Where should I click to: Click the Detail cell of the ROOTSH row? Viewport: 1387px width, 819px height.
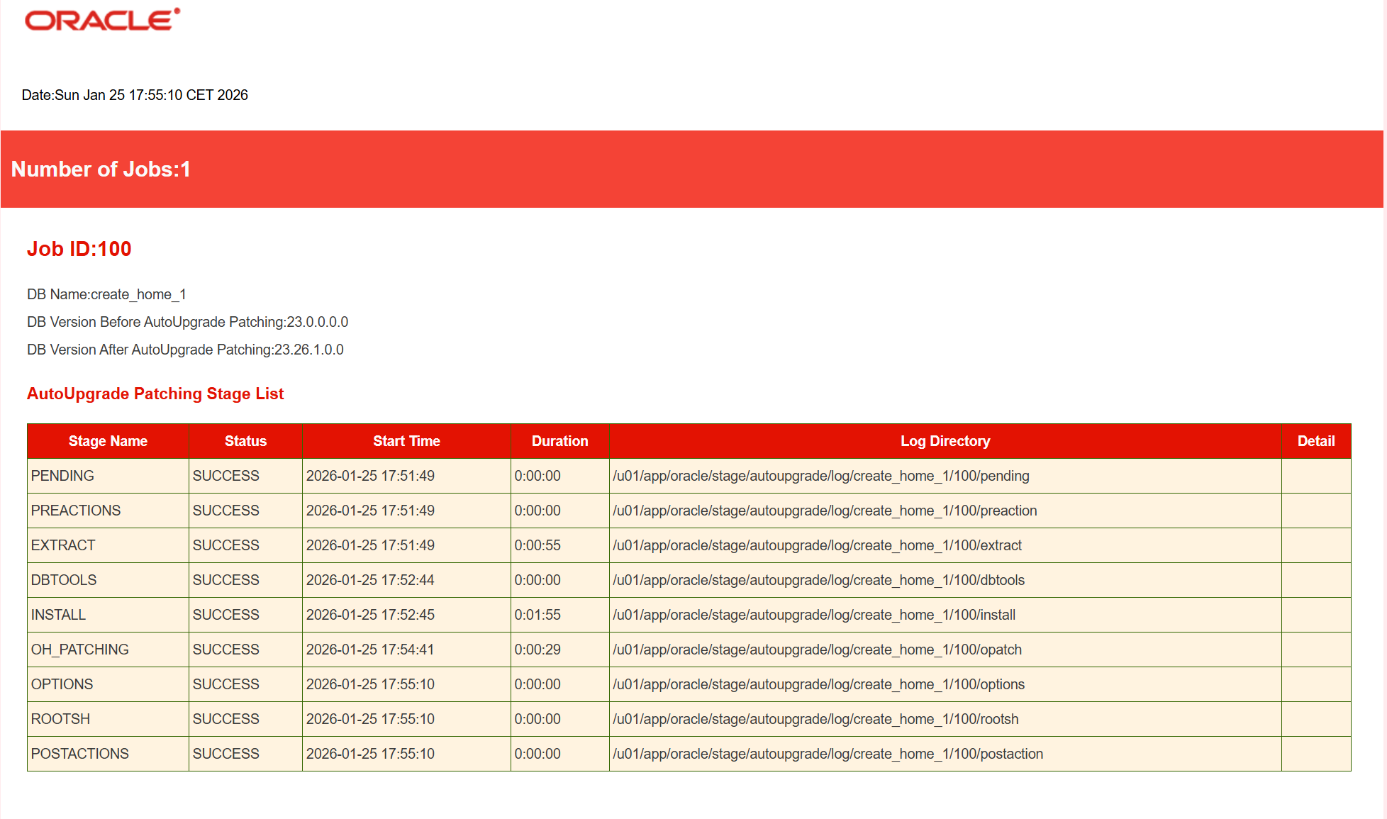pyautogui.click(x=1316, y=719)
